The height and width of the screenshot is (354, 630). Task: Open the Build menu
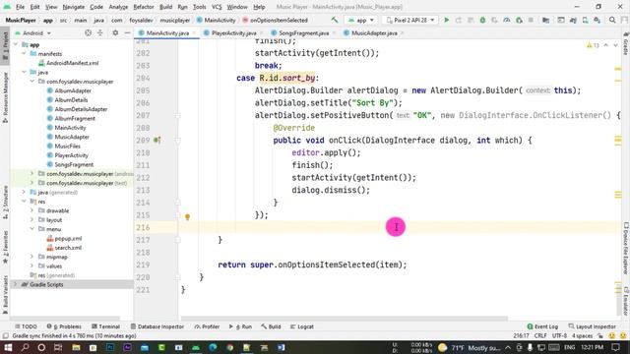pyautogui.click(x=165, y=7)
